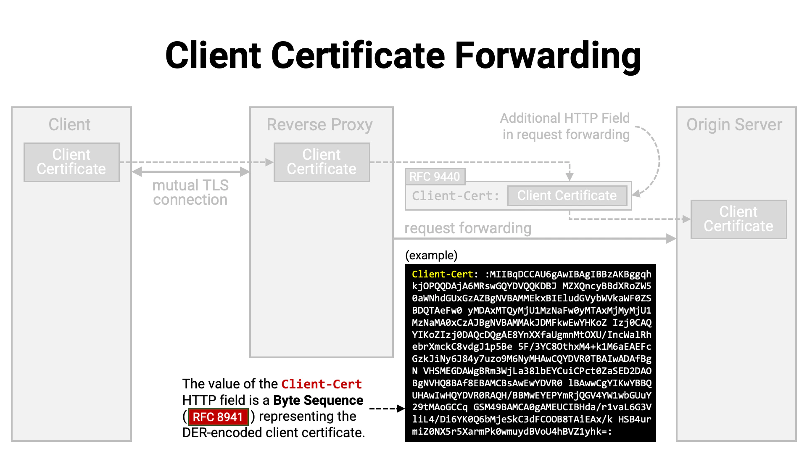Screen dimensions: 807x454
Task: Select the mutual TLS connection arrow
Action: (x=190, y=171)
